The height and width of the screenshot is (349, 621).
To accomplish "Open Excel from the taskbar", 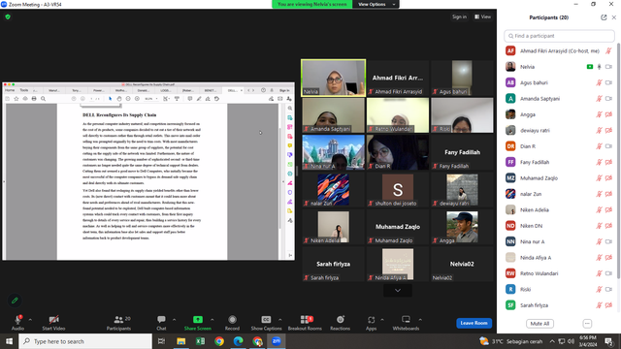I will 200,341.
